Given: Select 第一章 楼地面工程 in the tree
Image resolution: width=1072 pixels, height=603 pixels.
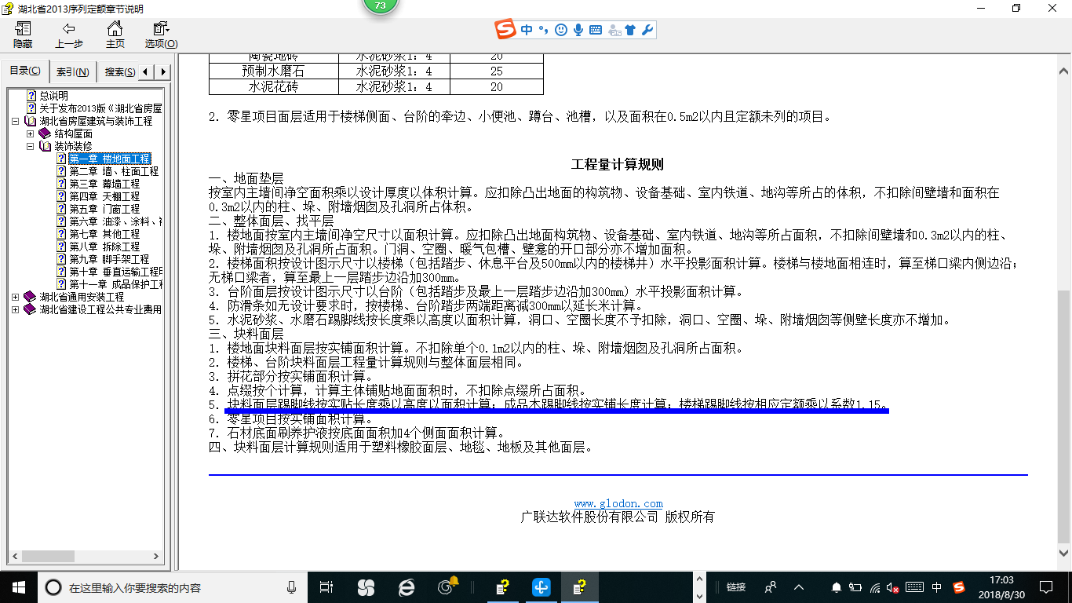Looking at the screenshot, I should pyautogui.click(x=109, y=159).
